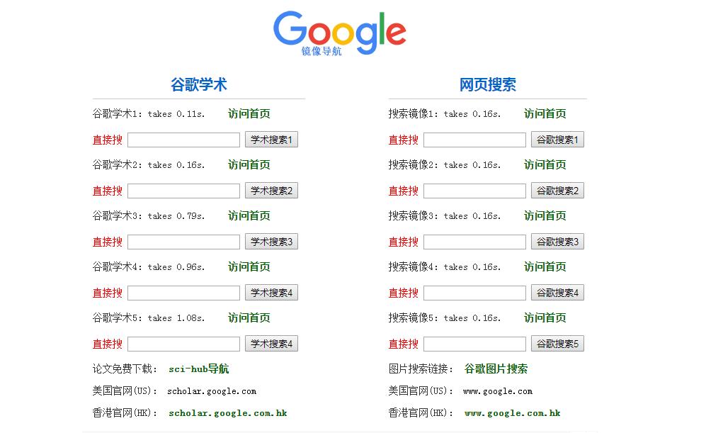Open the sci-hub导航 link
This screenshot has height=433, width=706.
pyautogui.click(x=198, y=369)
